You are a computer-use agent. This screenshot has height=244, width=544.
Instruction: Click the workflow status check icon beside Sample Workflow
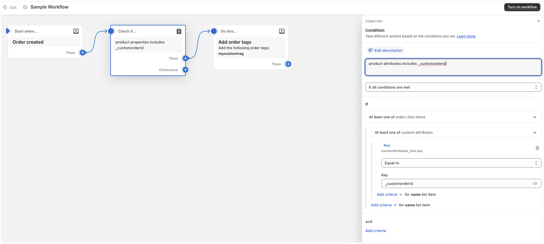tap(25, 7)
